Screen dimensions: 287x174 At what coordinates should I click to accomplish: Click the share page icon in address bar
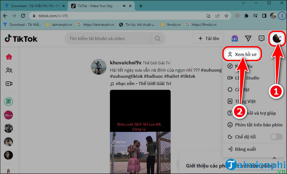217,16
